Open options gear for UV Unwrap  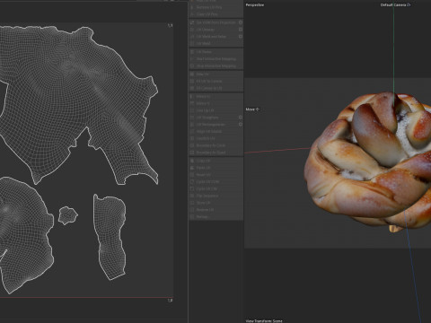click(241, 30)
